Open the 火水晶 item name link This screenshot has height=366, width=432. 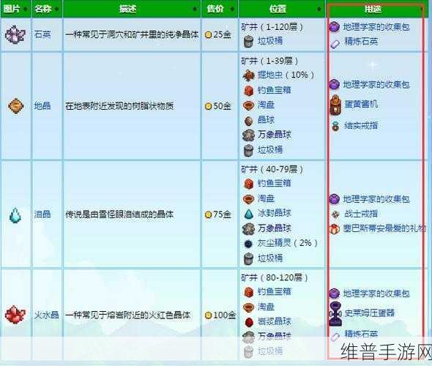tap(46, 315)
